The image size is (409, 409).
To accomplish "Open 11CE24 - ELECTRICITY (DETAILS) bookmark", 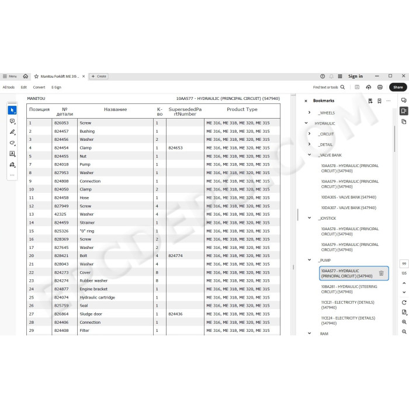I will click(348, 321).
